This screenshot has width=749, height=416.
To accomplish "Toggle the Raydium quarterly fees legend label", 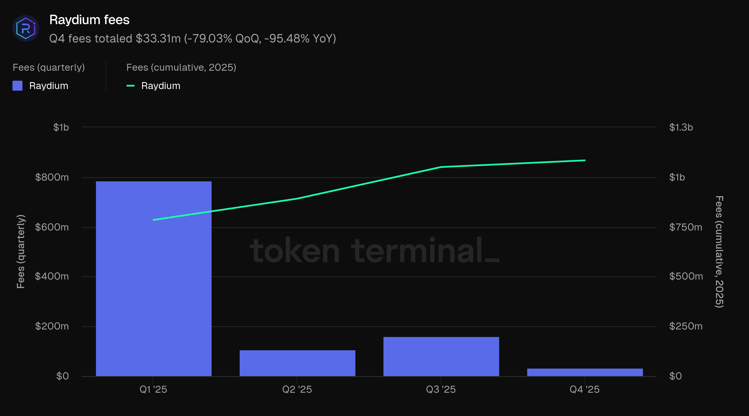I will [x=49, y=86].
